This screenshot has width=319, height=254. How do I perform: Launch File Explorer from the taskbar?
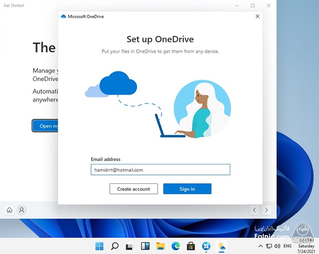click(x=160, y=246)
